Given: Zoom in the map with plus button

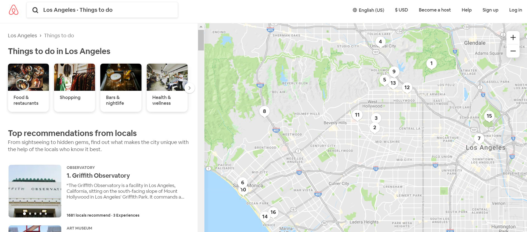Looking at the screenshot, I should 513,38.
